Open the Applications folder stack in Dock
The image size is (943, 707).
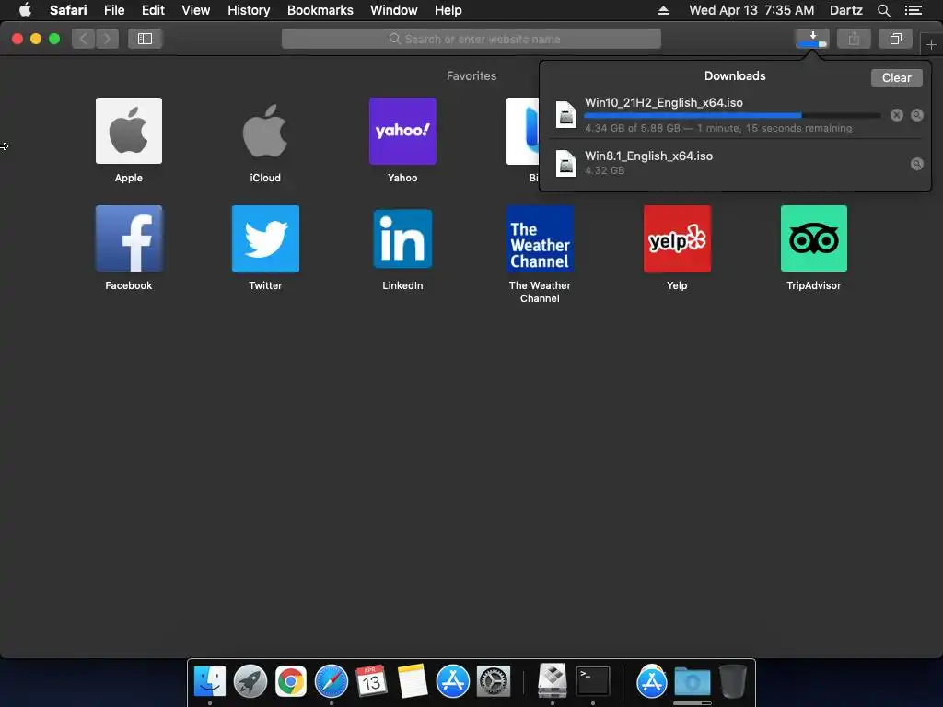point(651,681)
